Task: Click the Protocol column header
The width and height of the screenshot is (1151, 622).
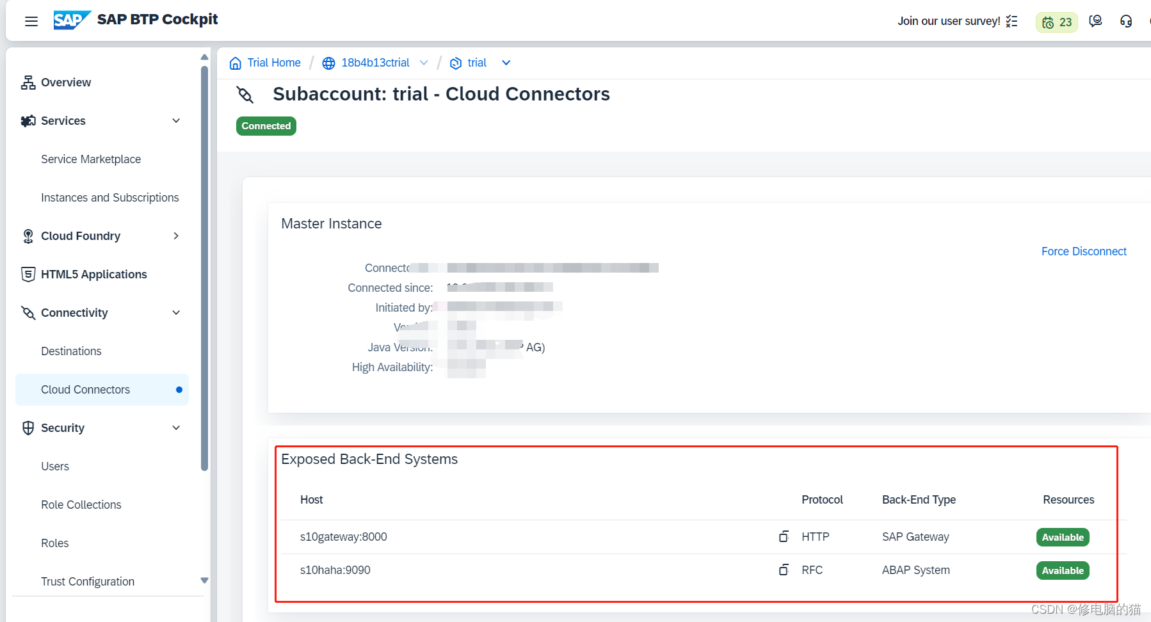Action: (x=822, y=500)
